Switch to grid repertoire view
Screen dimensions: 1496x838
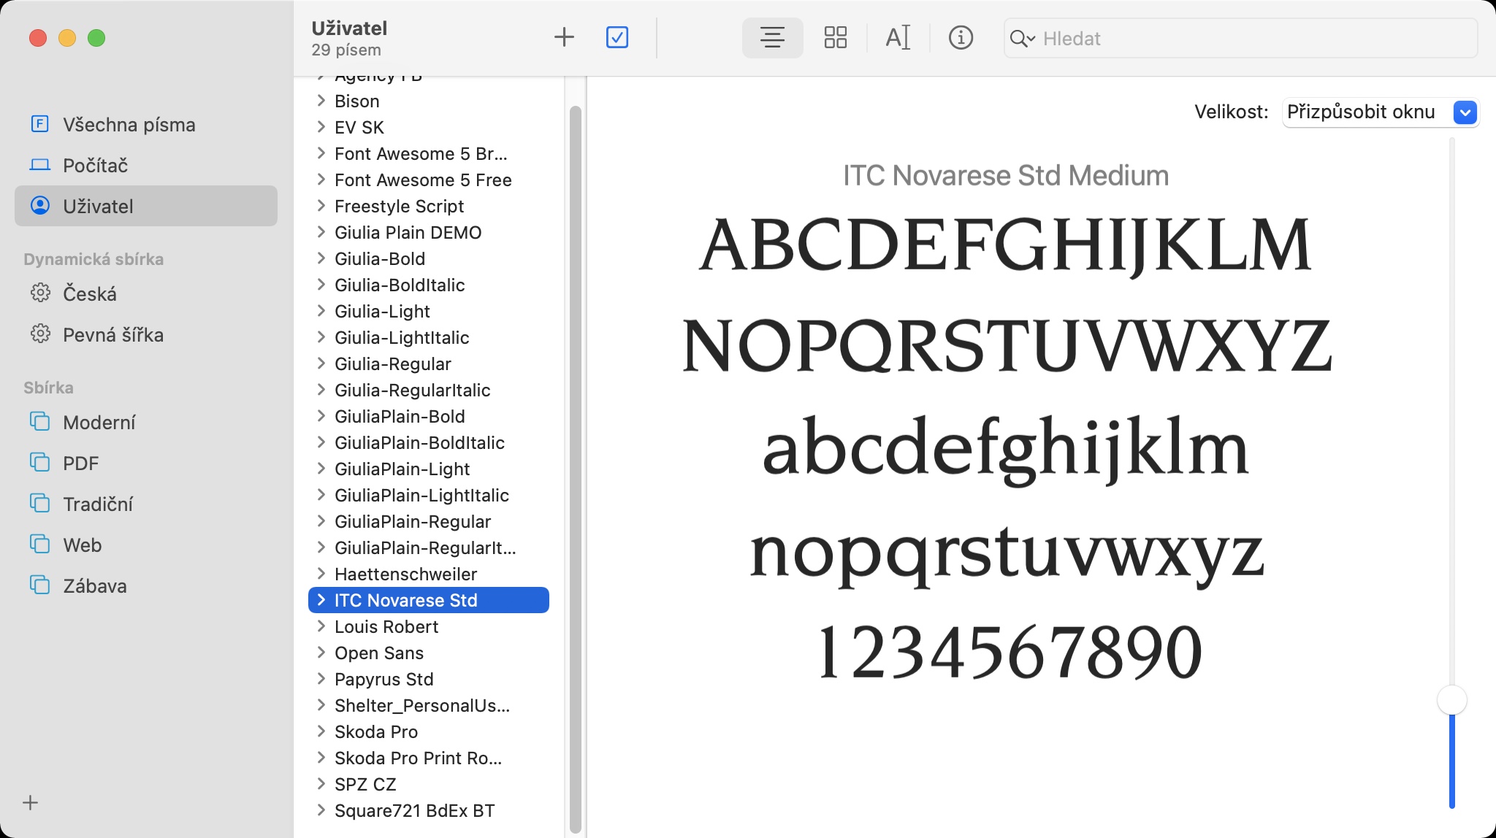[835, 37]
